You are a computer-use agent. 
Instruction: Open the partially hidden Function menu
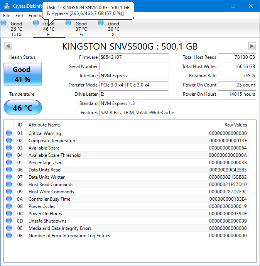[x=35, y=16]
